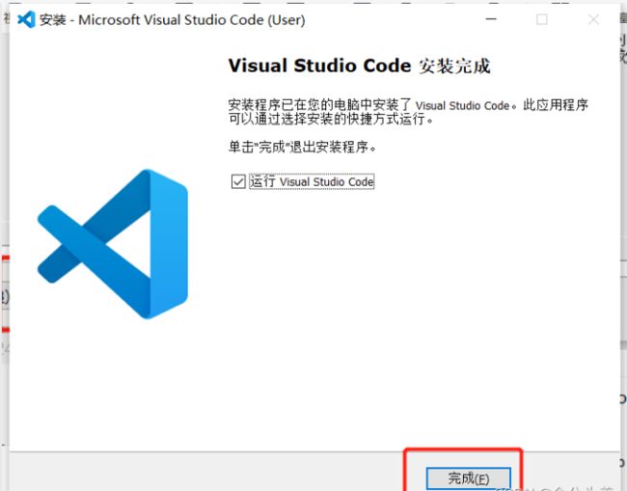This screenshot has width=627, height=491.
Task: Click the disabled maximize button
Action: [x=542, y=19]
